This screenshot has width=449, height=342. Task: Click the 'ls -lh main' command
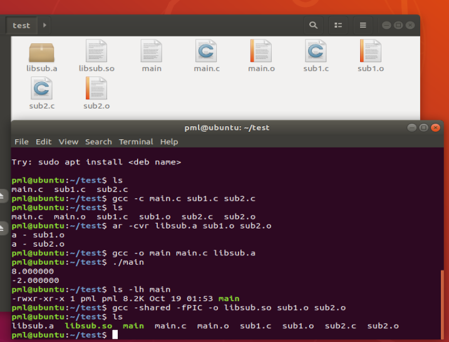(x=142, y=289)
